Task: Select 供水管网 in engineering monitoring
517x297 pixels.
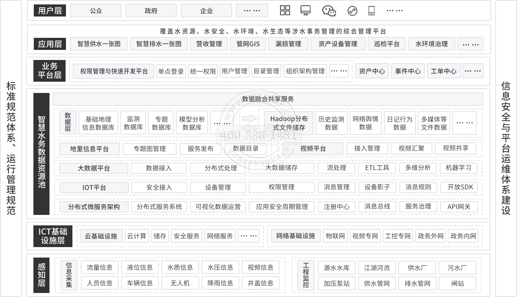Action: [377, 283]
